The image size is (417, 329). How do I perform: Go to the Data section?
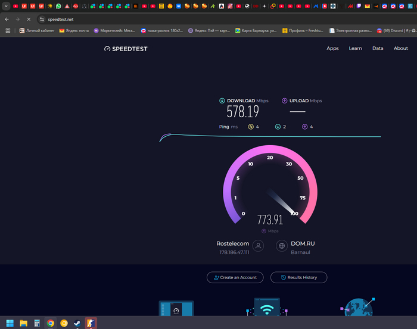point(378,49)
